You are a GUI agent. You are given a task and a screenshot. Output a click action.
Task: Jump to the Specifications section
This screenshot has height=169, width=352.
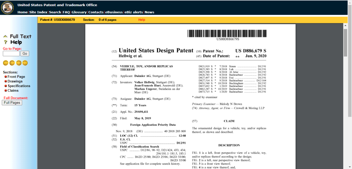[19, 86]
